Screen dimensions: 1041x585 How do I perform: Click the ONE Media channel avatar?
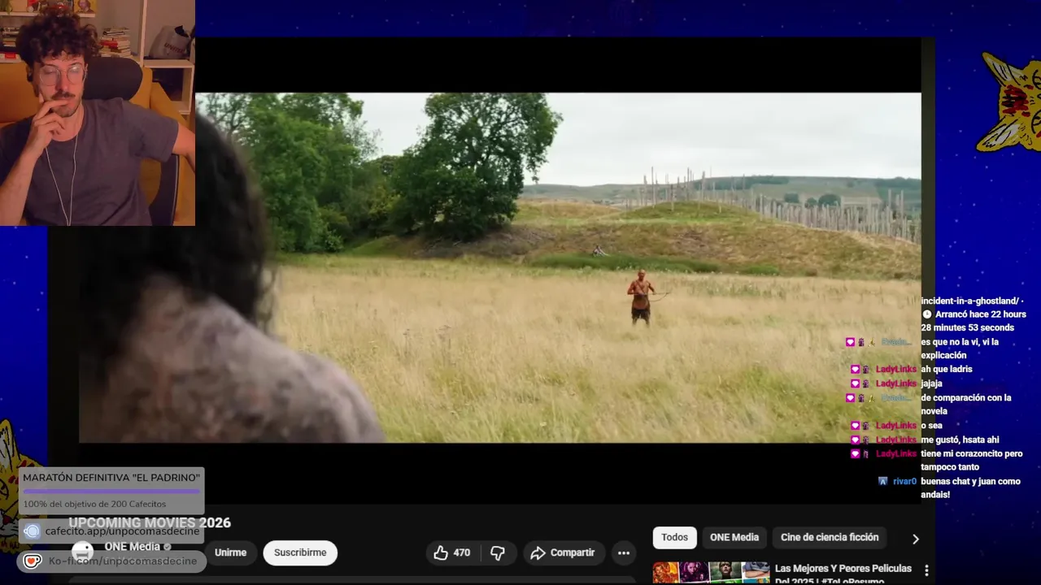tap(82, 552)
